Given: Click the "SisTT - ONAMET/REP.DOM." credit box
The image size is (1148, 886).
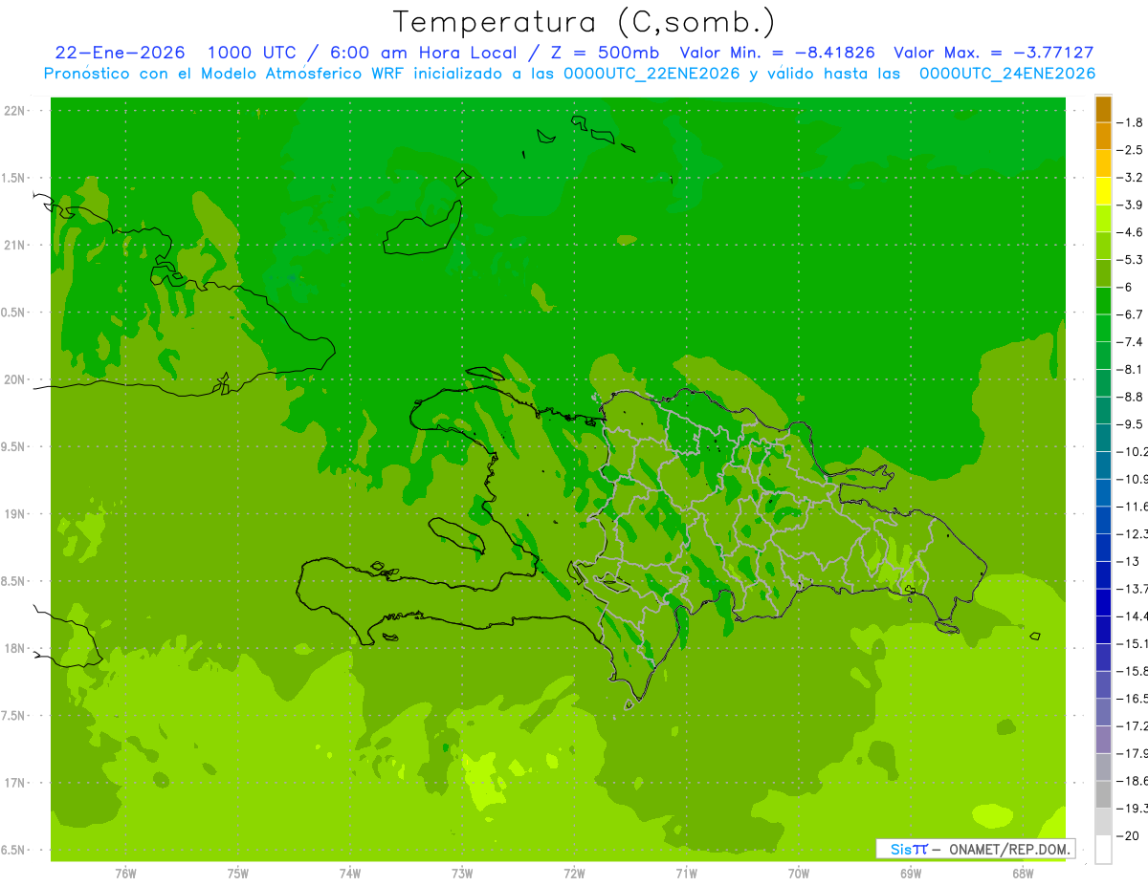Looking at the screenshot, I should pos(975,849).
